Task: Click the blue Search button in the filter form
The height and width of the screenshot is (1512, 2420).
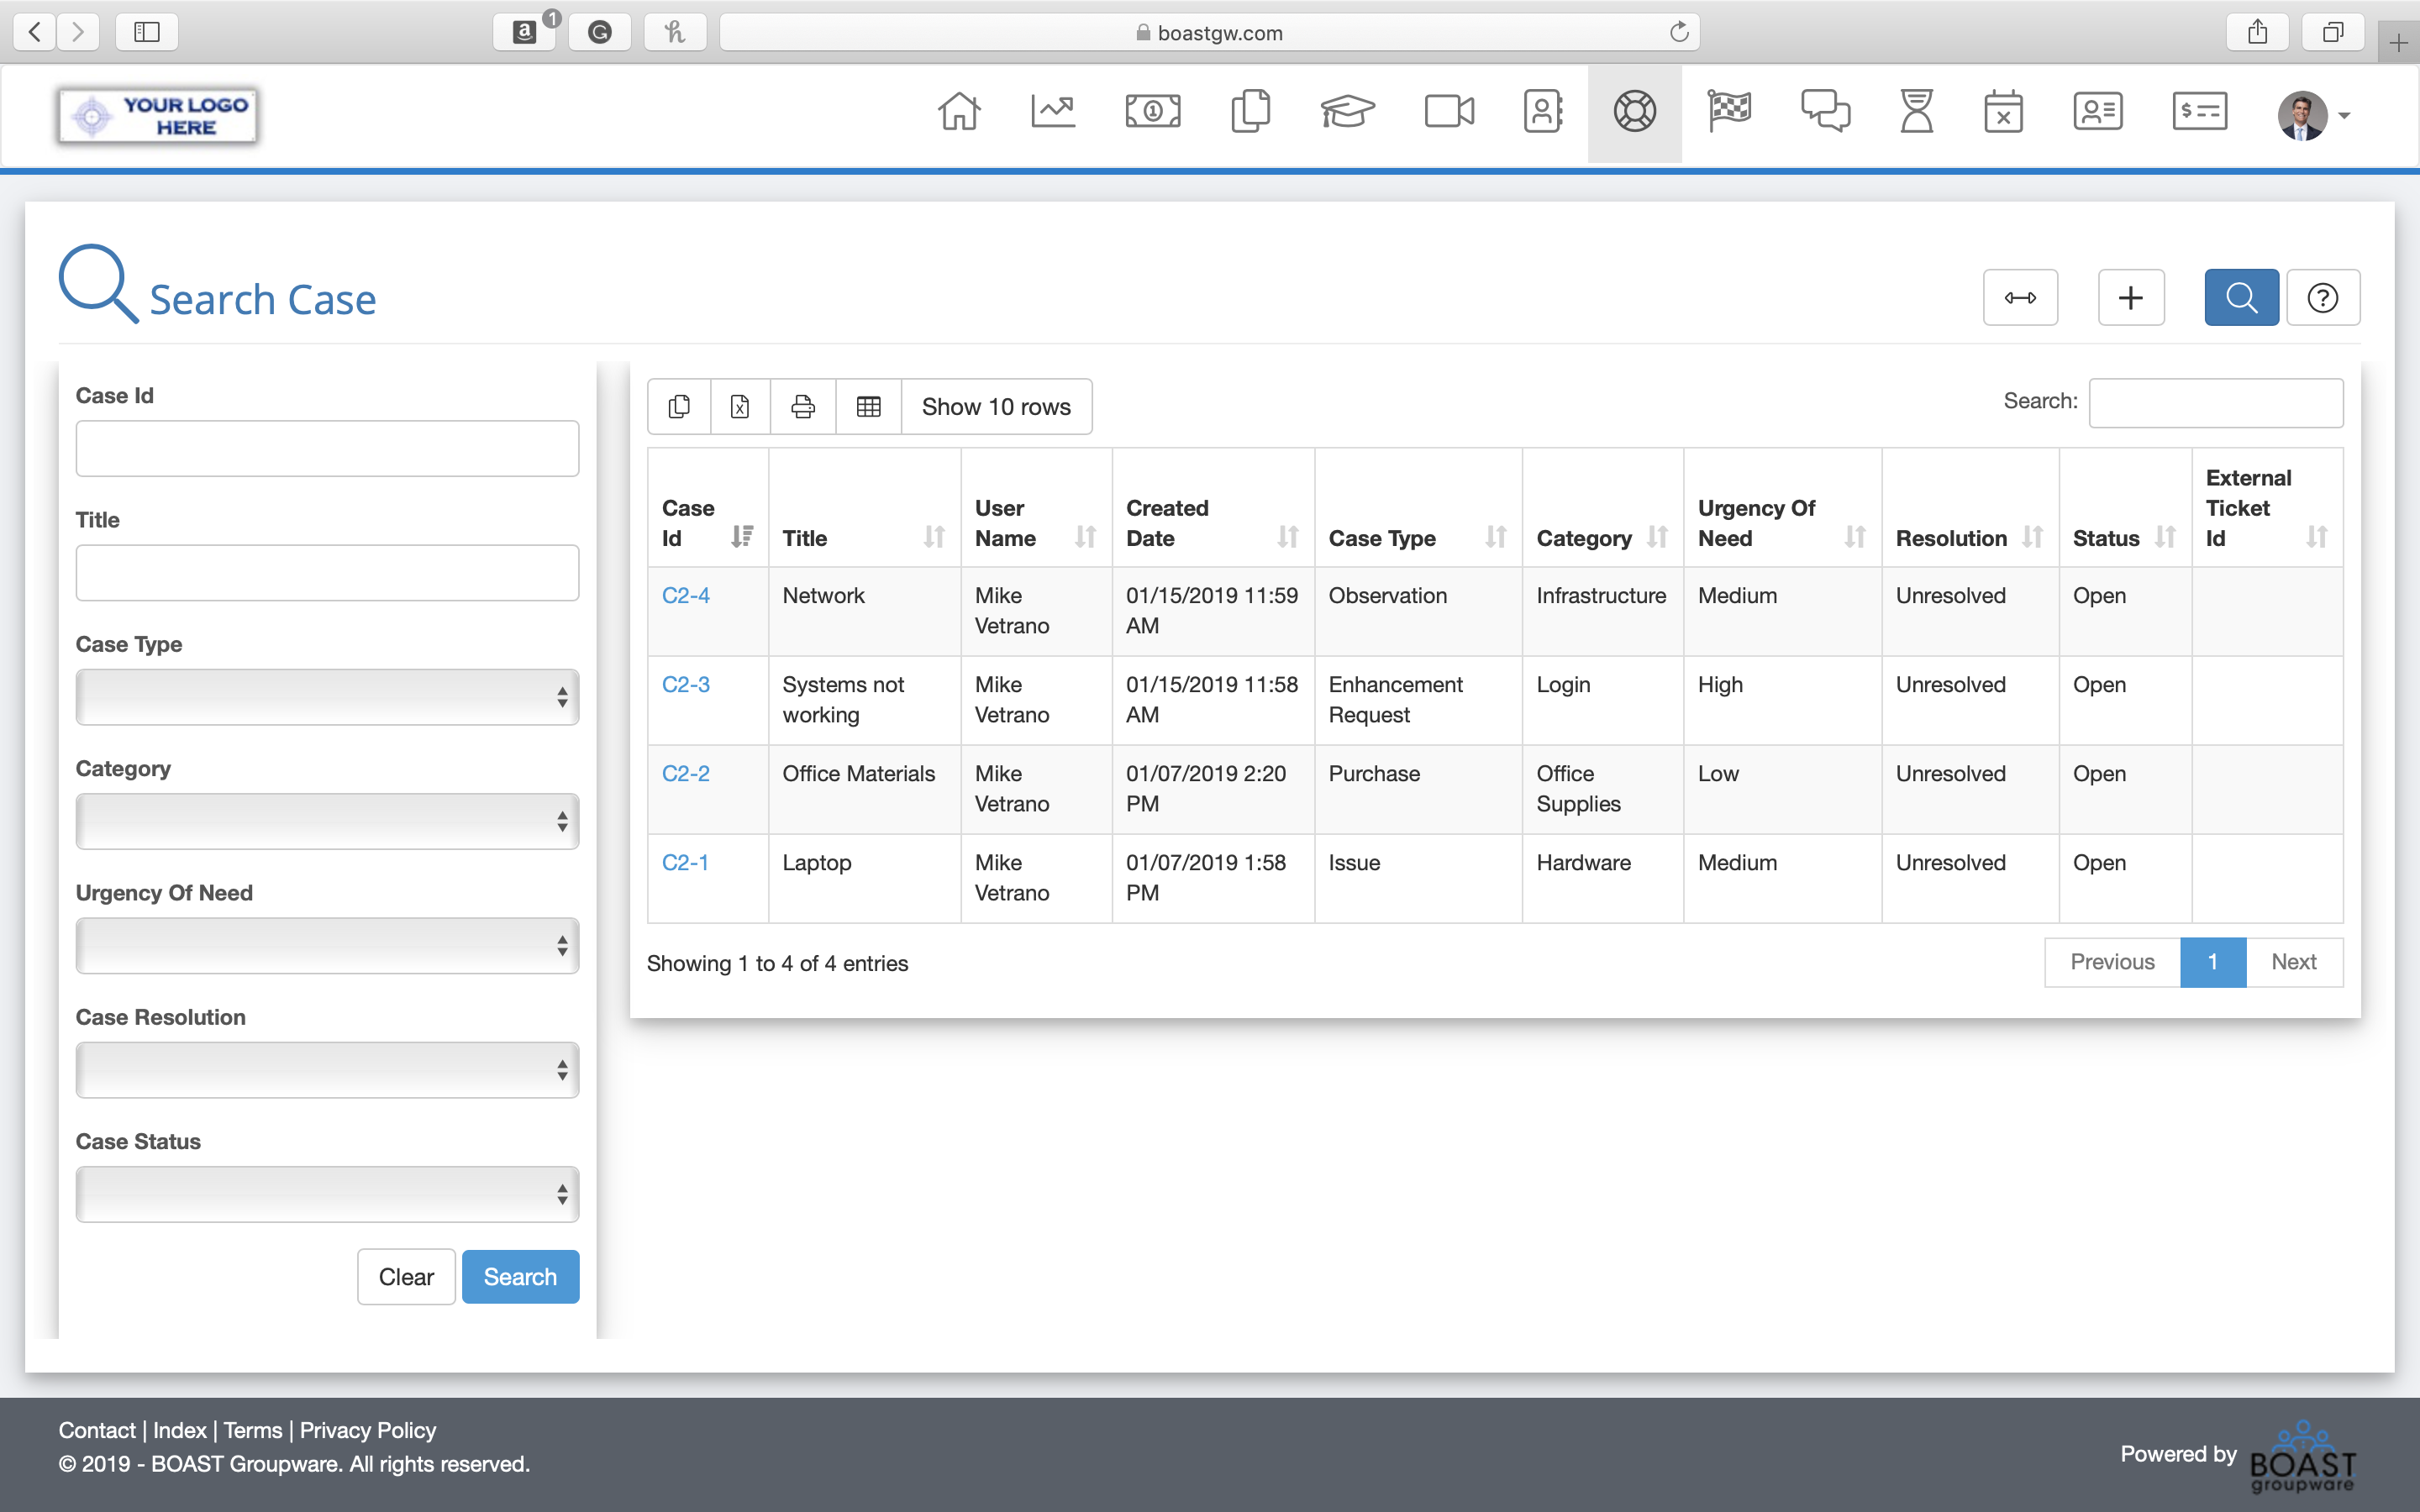Action: coord(520,1277)
